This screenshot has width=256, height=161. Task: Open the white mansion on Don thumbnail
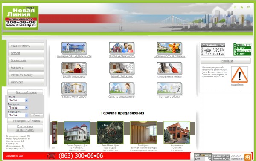(x=77, y=132)
